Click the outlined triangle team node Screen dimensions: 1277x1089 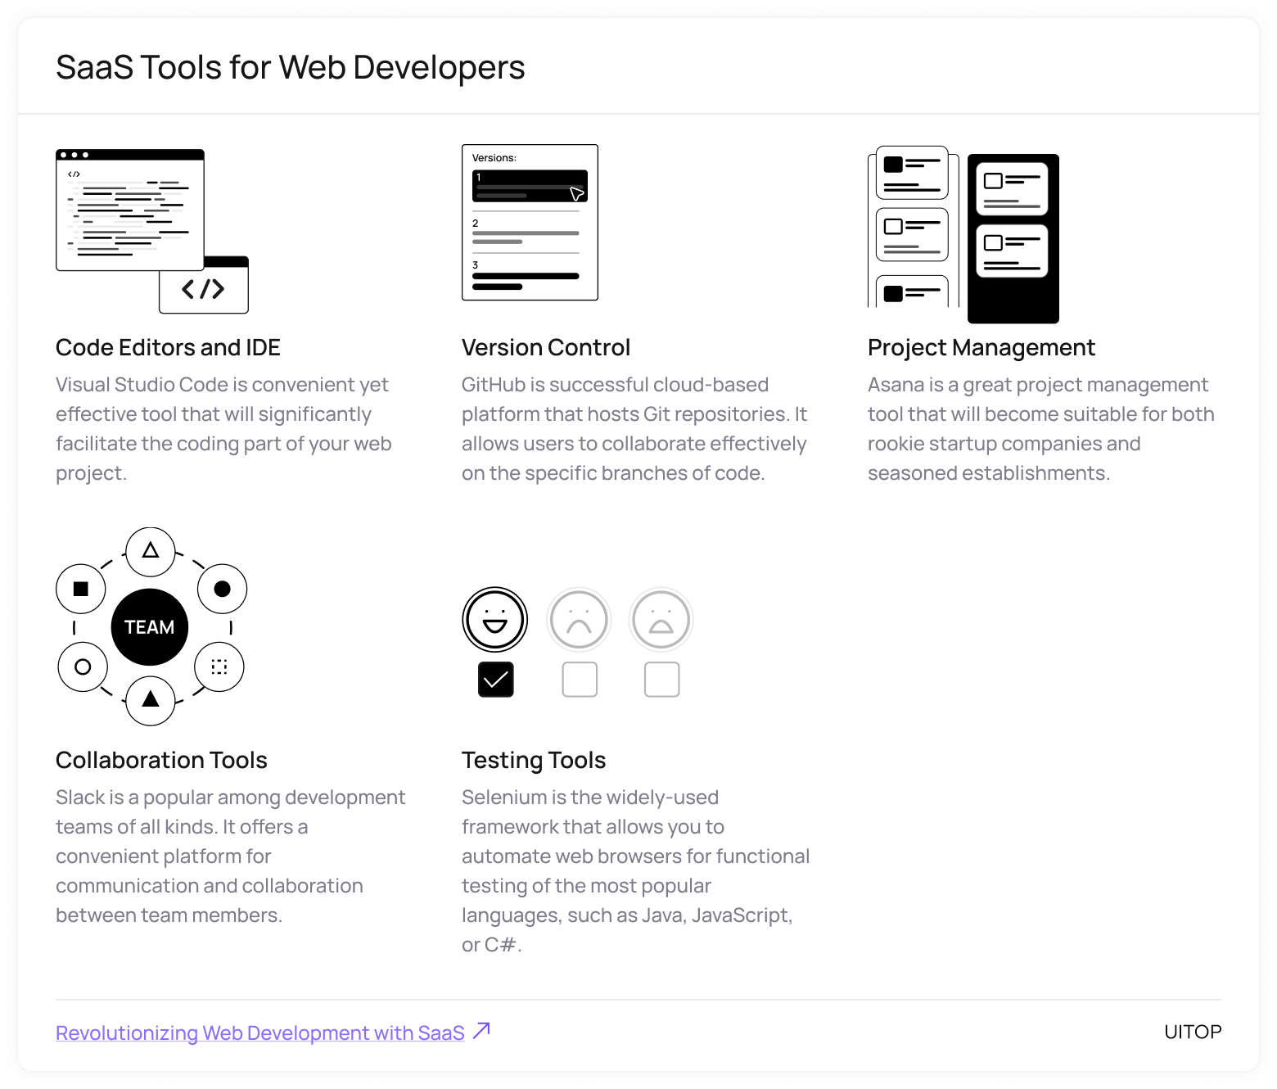point(151,552)
